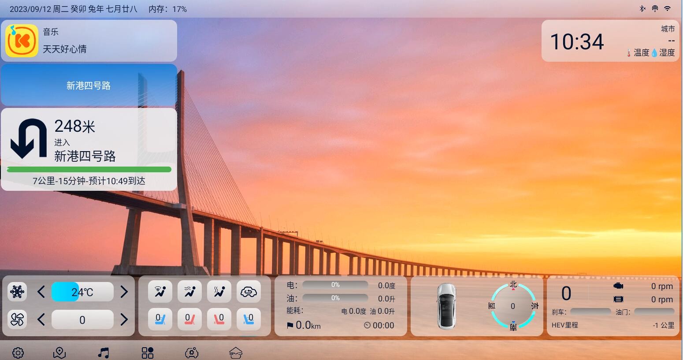Toggle the A/C snowflake button
The width and height of the screenshot is (683, 360).
[17, 292]
